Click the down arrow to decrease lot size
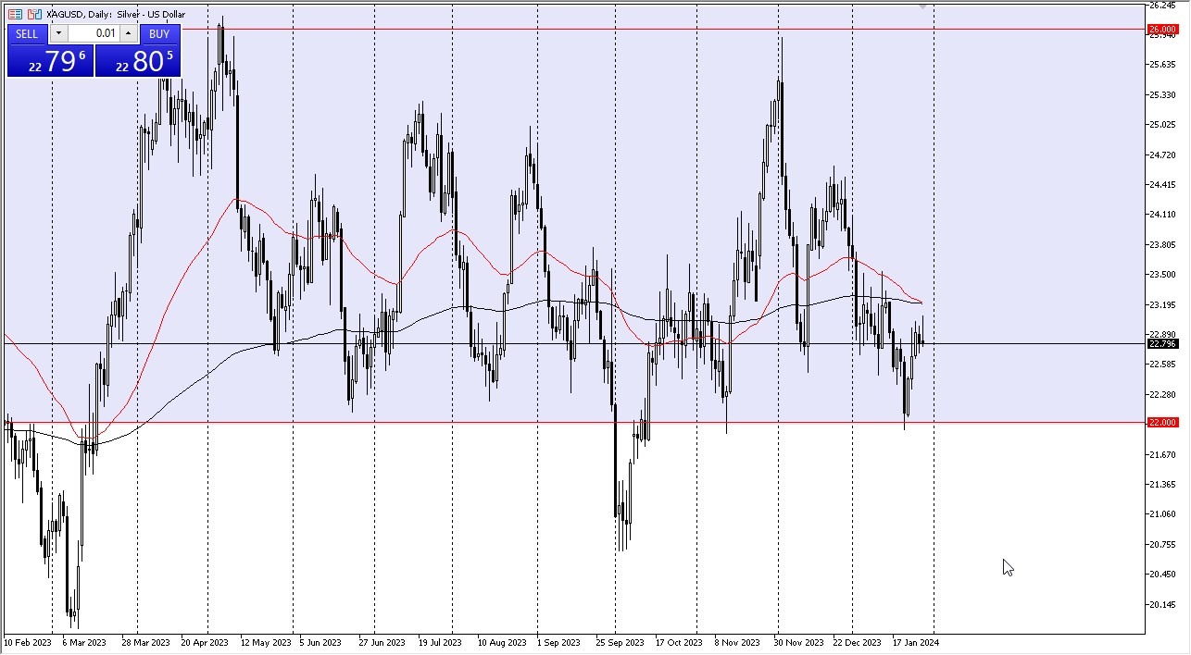This screenshot has height=655, width=1191. [x=58, y=33]
